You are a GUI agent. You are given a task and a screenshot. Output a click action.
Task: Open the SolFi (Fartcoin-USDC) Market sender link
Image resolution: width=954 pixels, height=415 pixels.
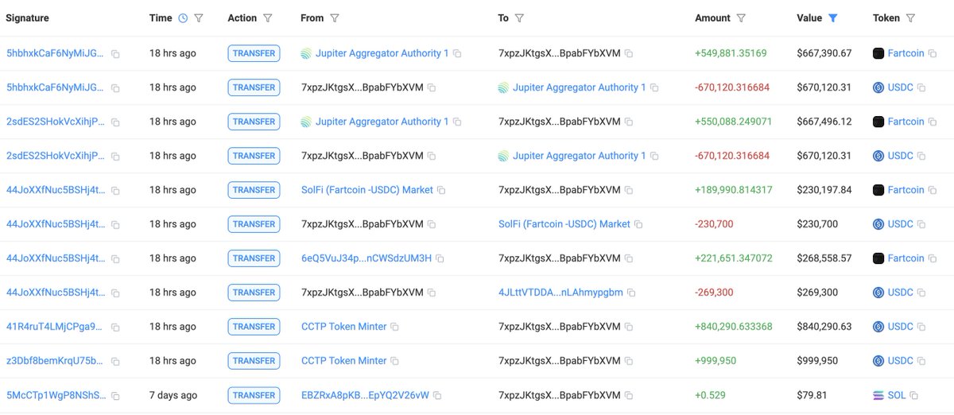[367, 190]
